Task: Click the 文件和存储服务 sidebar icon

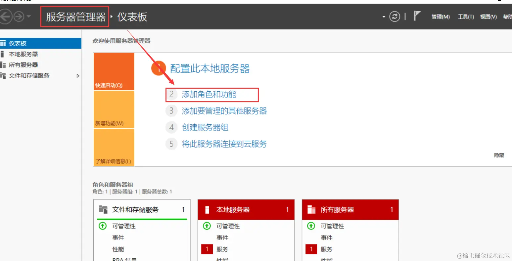Action: (x=3, y=75)
